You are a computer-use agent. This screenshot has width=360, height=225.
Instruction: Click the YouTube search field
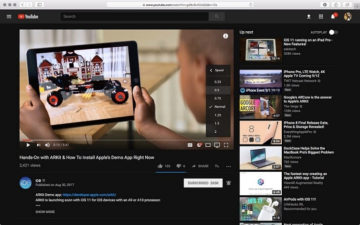[135, 17]
